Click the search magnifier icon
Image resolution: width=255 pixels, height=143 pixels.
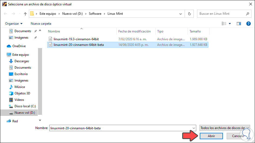[x=247, y=14]
